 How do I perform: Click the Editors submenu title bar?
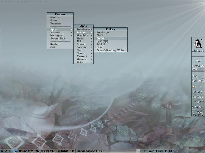pyautogui.click(x=111, y=29)
